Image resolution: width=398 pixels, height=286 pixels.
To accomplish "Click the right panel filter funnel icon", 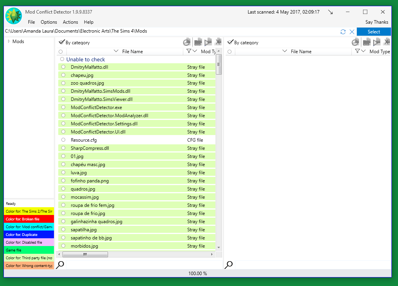I will (357, 51).
